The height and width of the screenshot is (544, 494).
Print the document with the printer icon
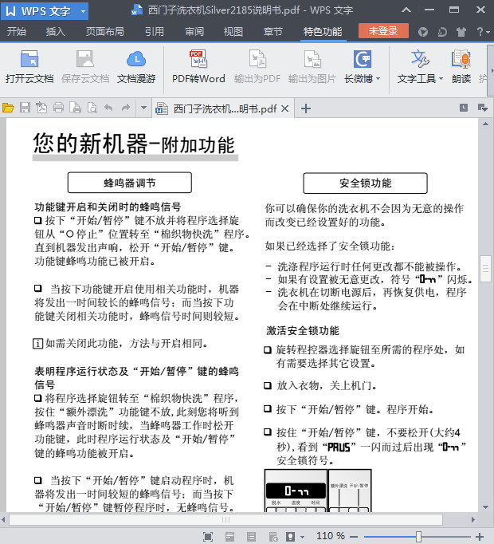point(58,108)
